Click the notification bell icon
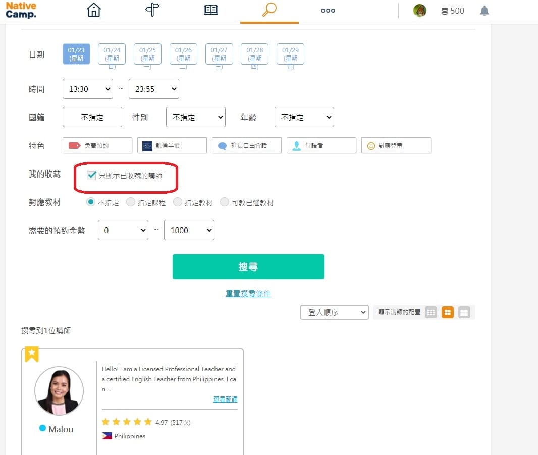 (x=484, y=11)
